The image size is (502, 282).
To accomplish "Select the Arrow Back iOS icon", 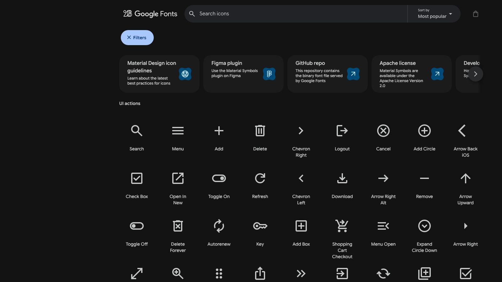I will click(462, 131).
